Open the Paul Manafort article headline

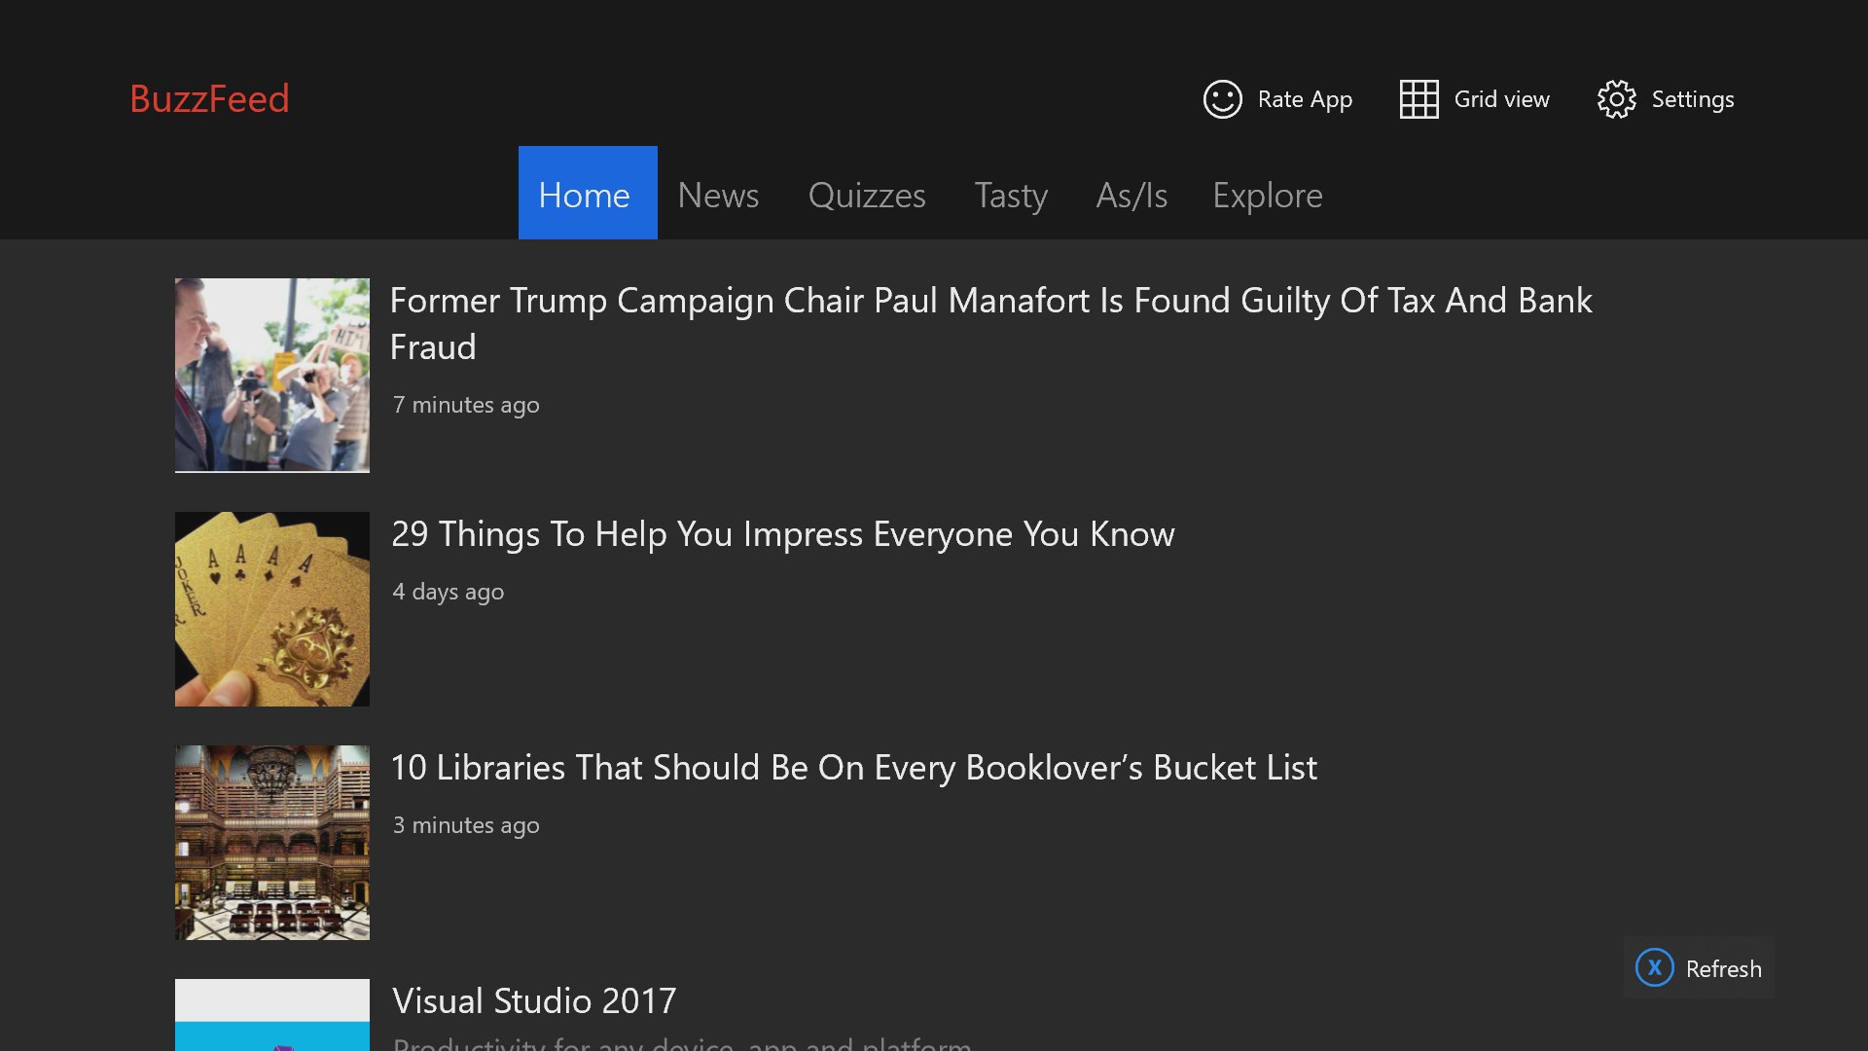coord(990,323)
